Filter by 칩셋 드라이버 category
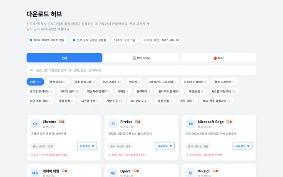This screenshot has width=283, height=177. [x=224, y=82]
